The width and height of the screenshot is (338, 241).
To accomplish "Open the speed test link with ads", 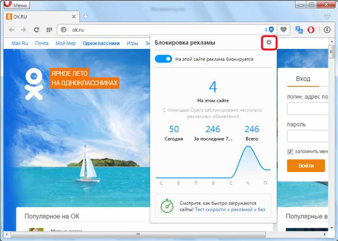I will 230,209.
